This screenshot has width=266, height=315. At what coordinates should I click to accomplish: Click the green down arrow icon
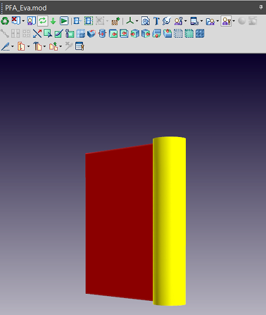point(53,21)
